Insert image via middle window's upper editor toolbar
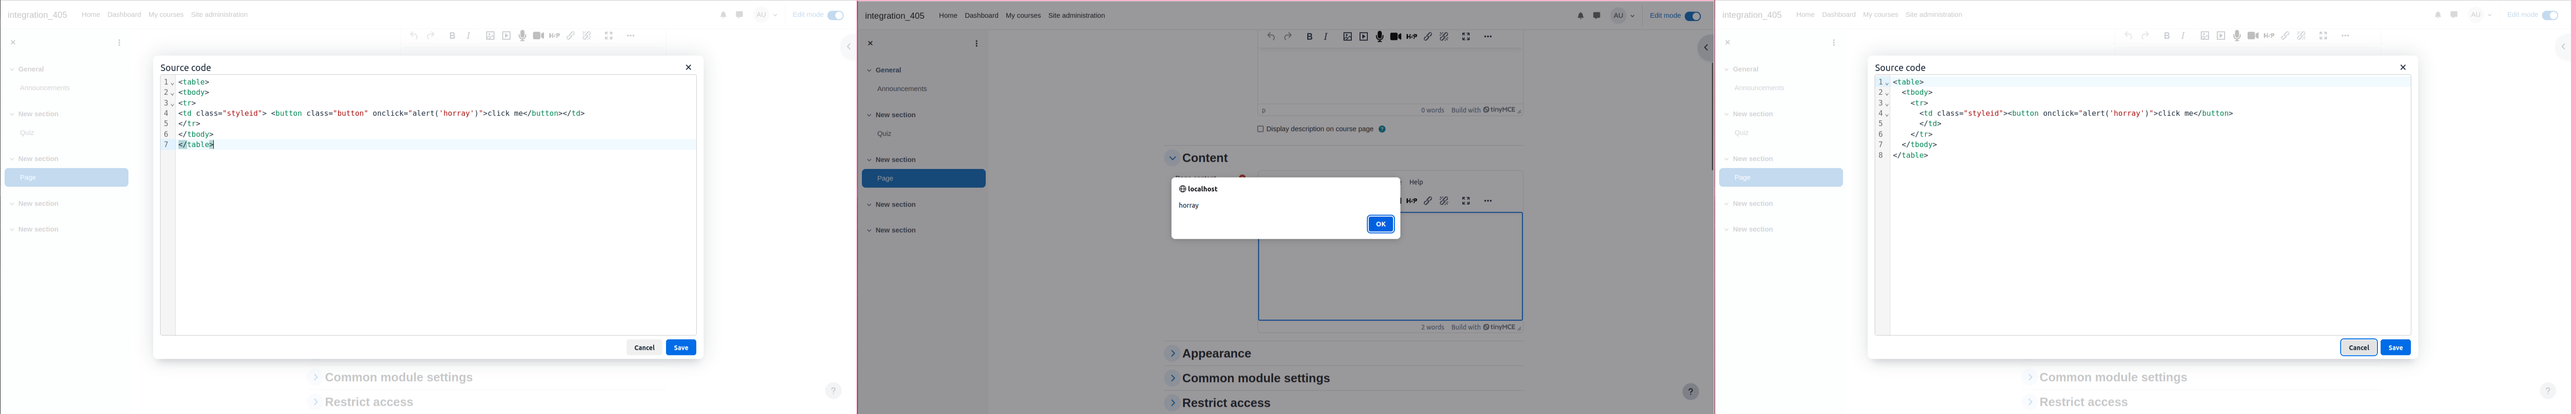This screenshot has width=2576, height=414. 1347,37
